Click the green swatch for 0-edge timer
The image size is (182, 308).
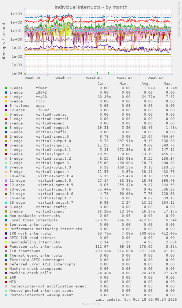(6, 88)
